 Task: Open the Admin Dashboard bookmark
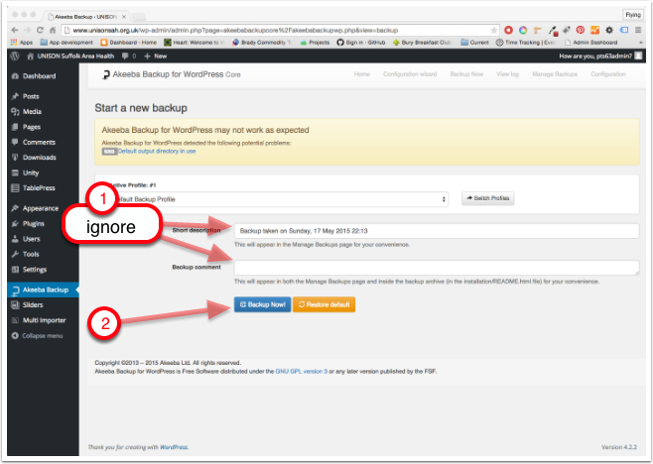590,43
